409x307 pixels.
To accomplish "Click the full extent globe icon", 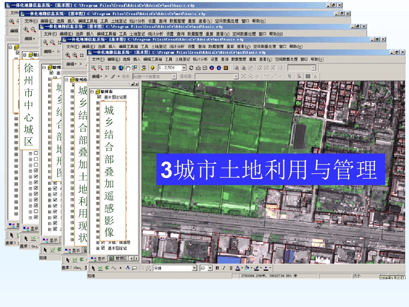I will (x=121, y=68).
